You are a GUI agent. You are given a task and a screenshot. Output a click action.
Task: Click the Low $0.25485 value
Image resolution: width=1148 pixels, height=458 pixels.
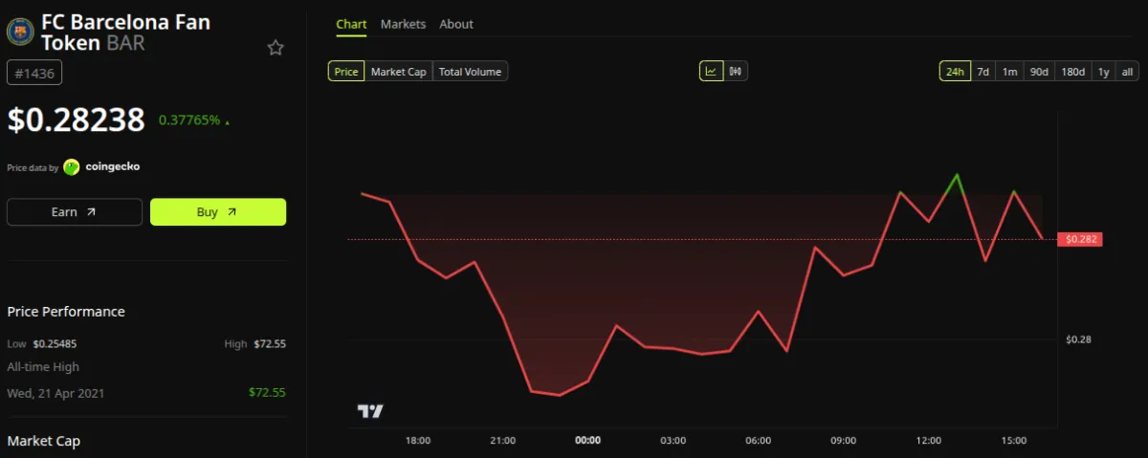click(x=55, y=343)
